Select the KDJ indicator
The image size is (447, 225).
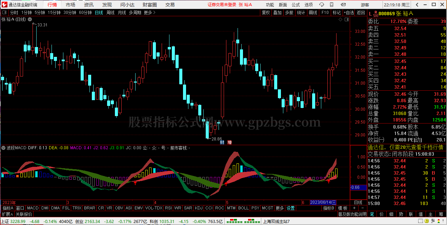tap(199, 208)
